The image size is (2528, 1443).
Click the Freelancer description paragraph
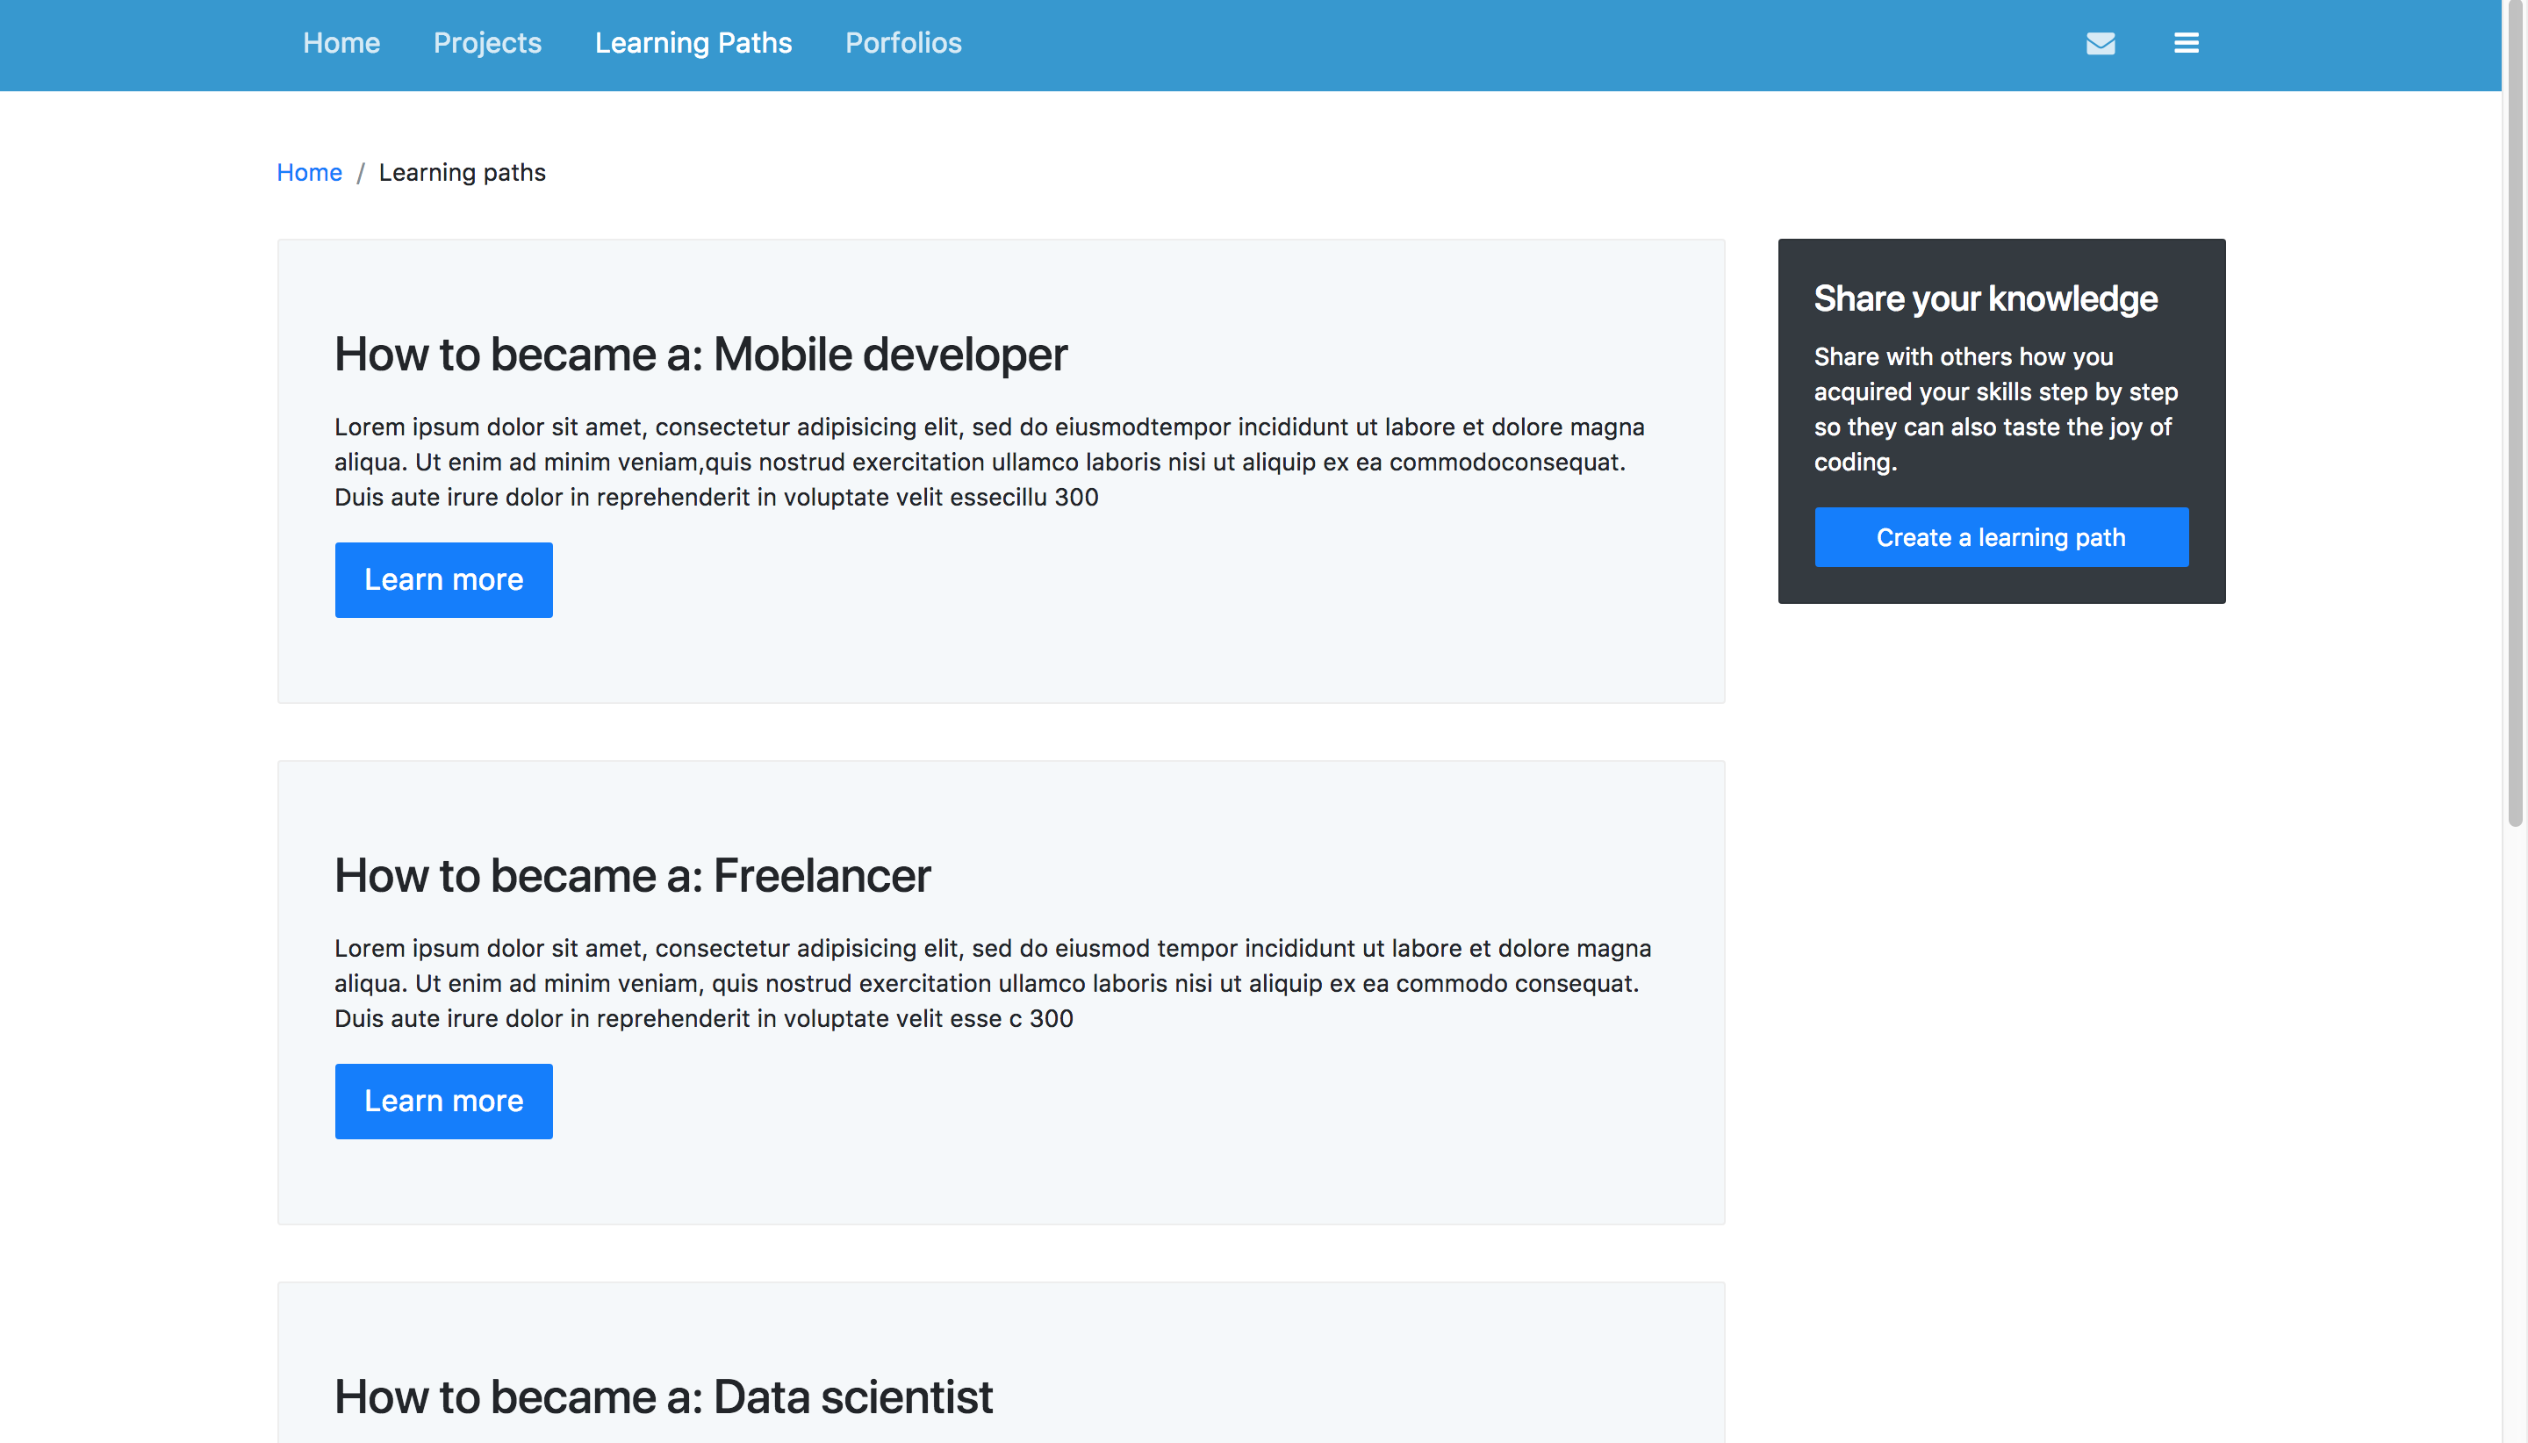(991, 983)
